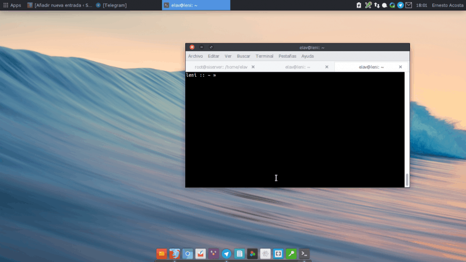Close the root@siserver: /home/elav tab
466x262 pixels.
253,67
